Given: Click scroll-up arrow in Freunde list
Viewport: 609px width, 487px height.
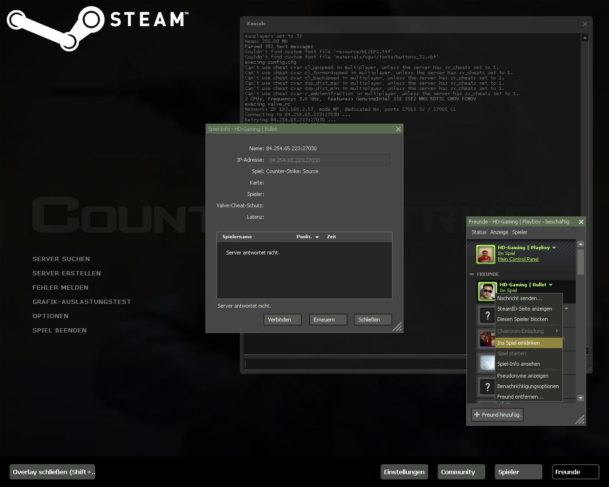Looking at the screenshot, I should 580,244.
